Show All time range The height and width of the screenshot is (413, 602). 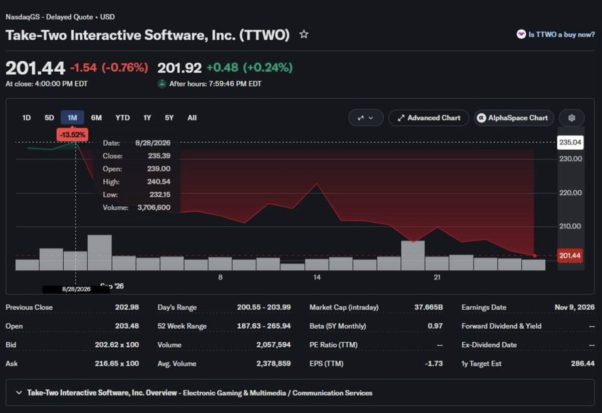(192, 118)
